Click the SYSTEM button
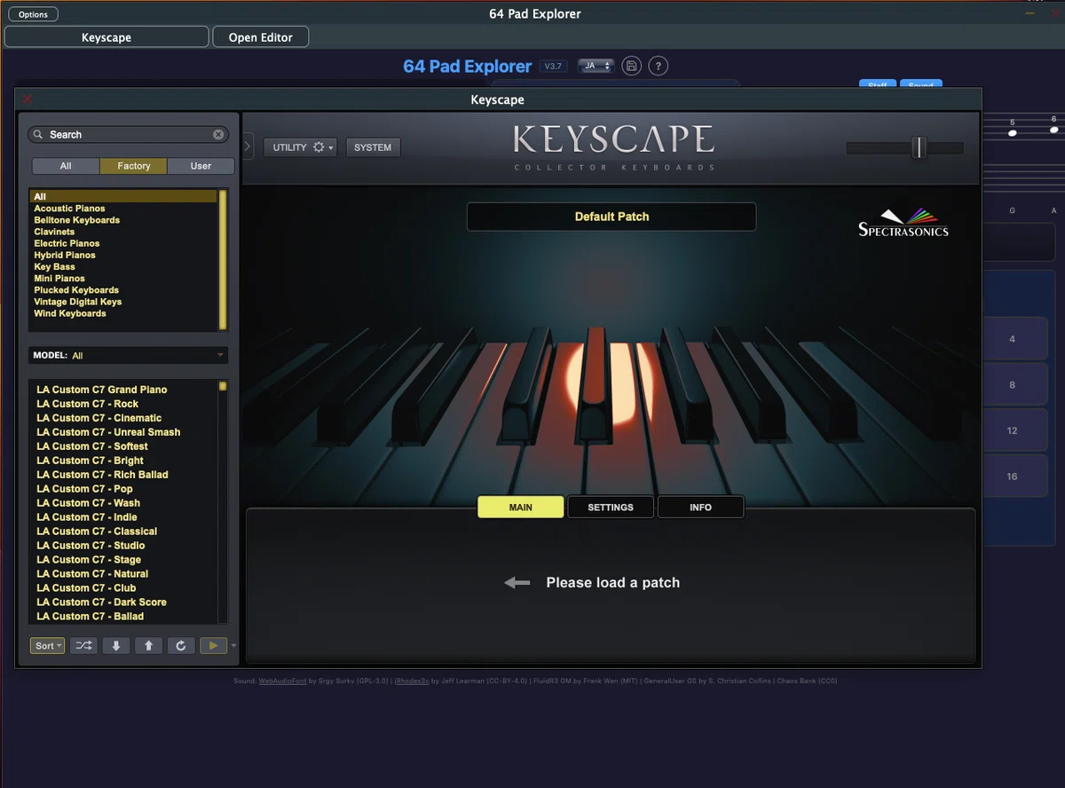The image size is (1065, 788). [373, 147]
